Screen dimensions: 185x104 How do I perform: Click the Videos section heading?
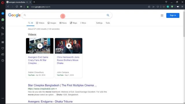[x=32, y=35]
